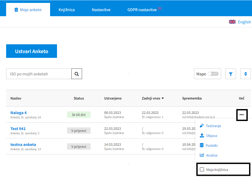Choose Testiranje from the menu
The height and width of the screenshot is (177, 252).
[x=213, y=126]
